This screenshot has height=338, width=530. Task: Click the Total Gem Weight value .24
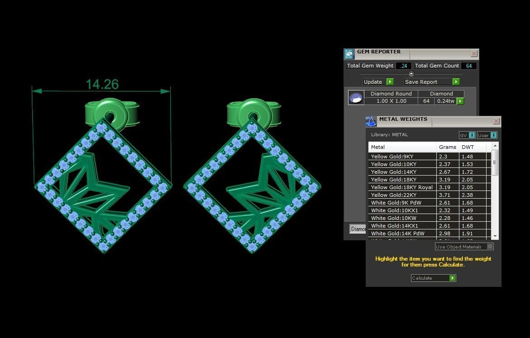(x=404, y=66)
